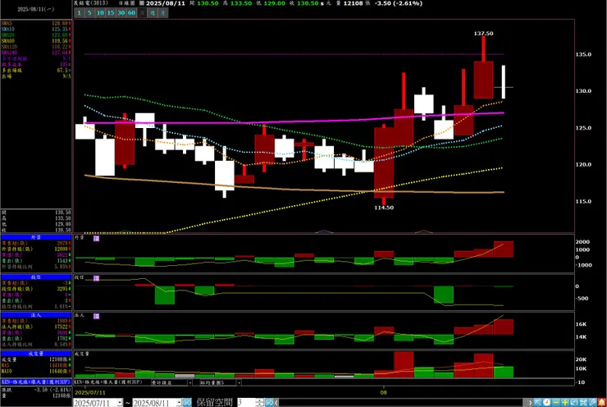Open the first indicator dropdown in bottom bar
The width and height of the screenshot is (607, 407).
click(189, 382)
